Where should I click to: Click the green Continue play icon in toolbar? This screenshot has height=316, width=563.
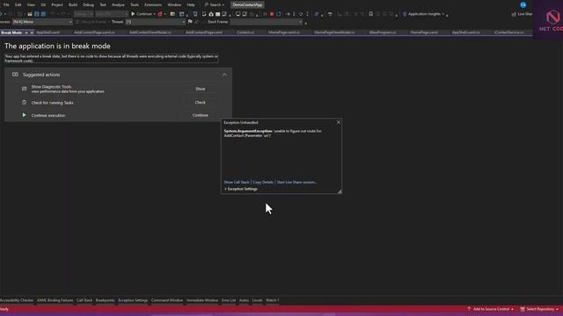point(133,14)
